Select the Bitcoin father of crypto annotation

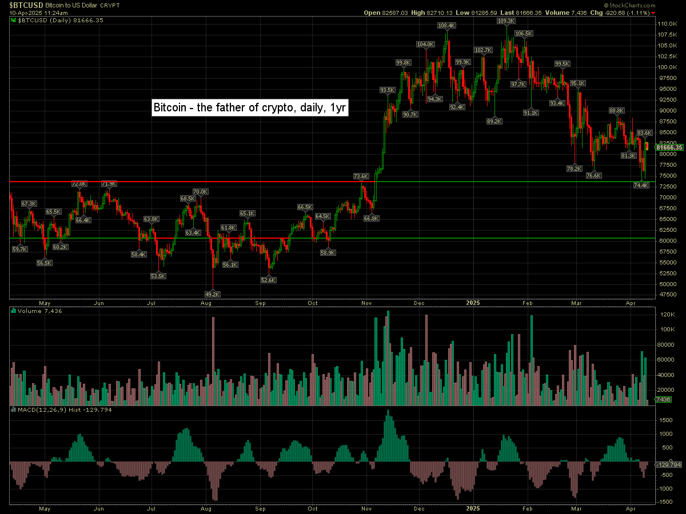[x=250, y=107]
